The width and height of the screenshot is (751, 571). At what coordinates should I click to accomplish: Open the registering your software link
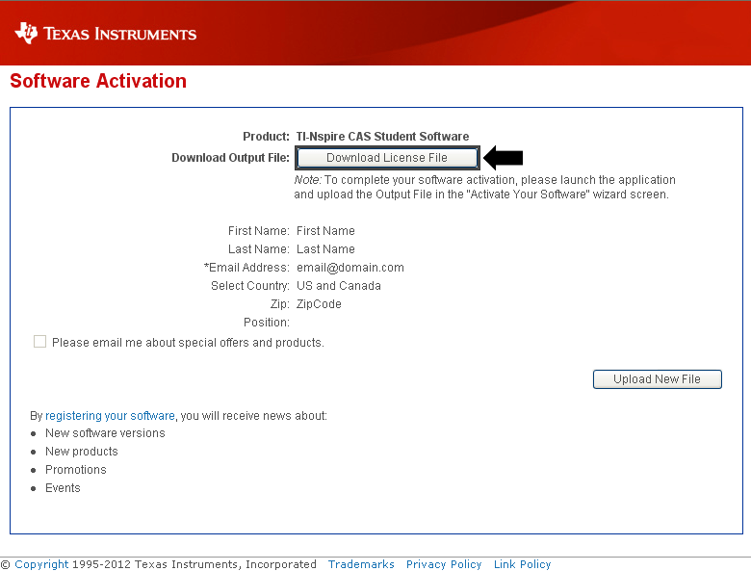pyautogui.click(x=110, y=415)
